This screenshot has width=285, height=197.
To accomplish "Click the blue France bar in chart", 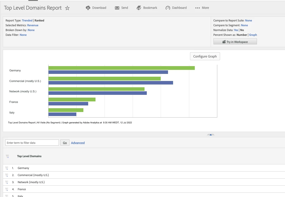I will point(68,104).
